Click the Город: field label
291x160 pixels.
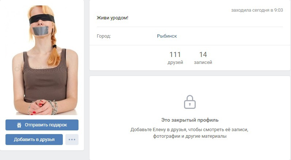click(104, 36)
